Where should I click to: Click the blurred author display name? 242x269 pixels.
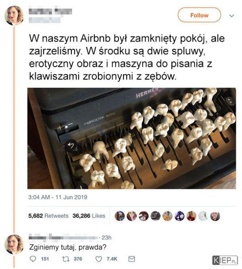click(50, 11)
